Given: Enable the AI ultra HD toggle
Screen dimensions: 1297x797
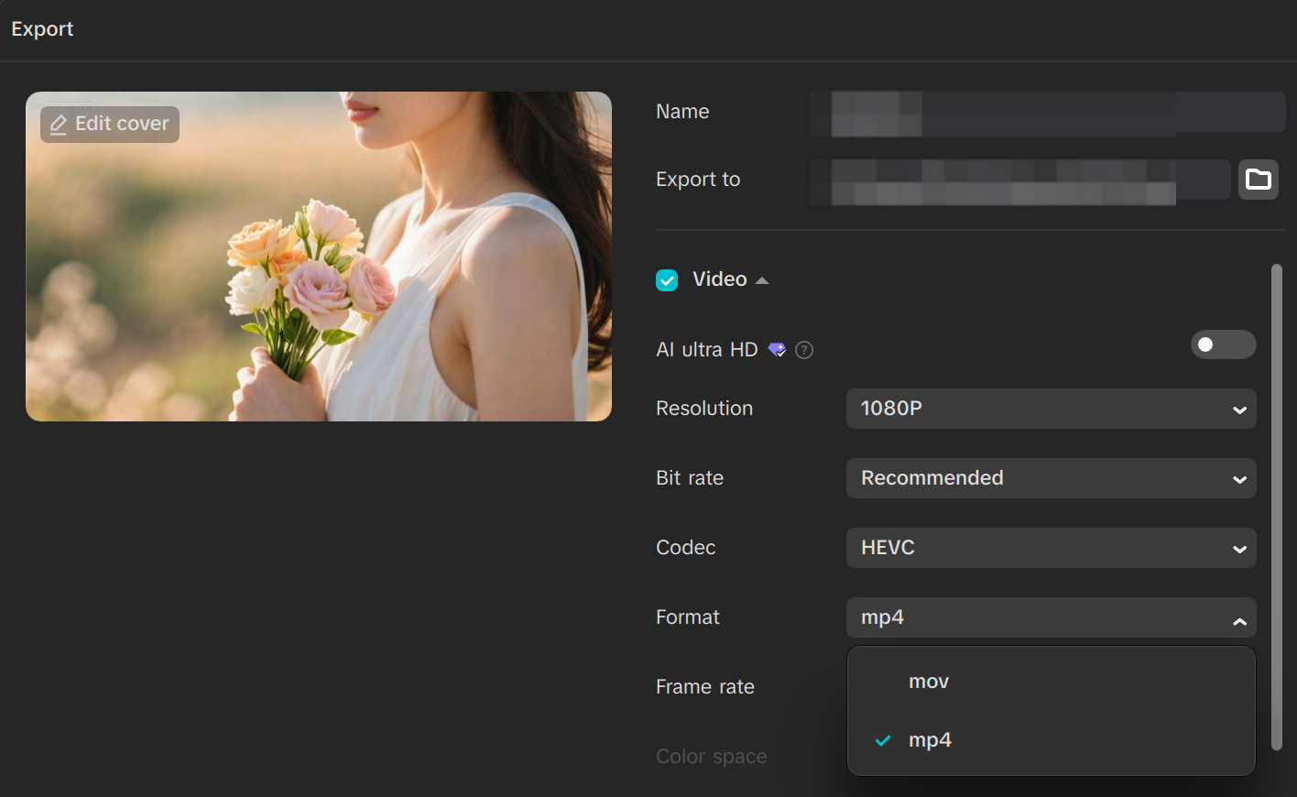Looking at the screenshot, I should point(1223,344).
